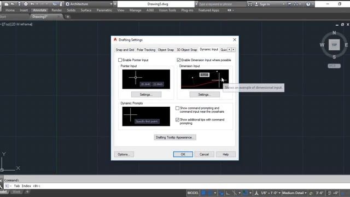Click the Autodesk Exchange Apps cart icon
The height and width of the screenshot is (197, 350).
tap(289, 4)
